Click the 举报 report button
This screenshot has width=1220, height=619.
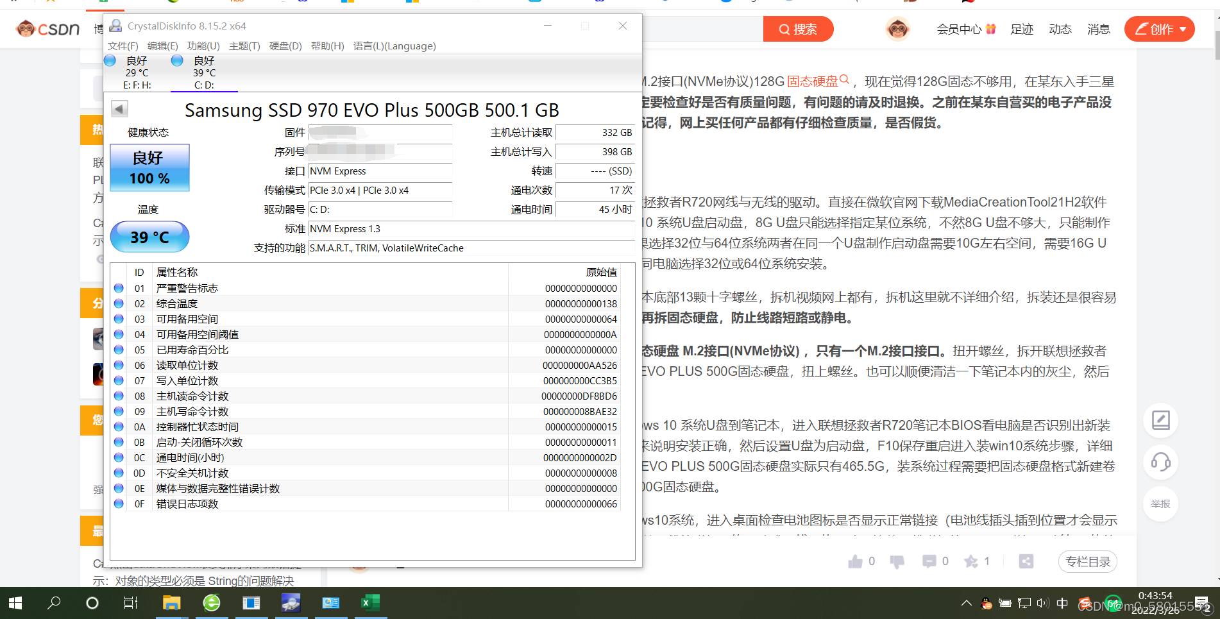pos(1160,504)
